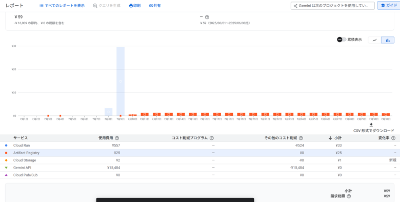This screenshot has height=202, width=400.
Task: Select the Cloud Storage row
Action: click(x=200, y=160)
